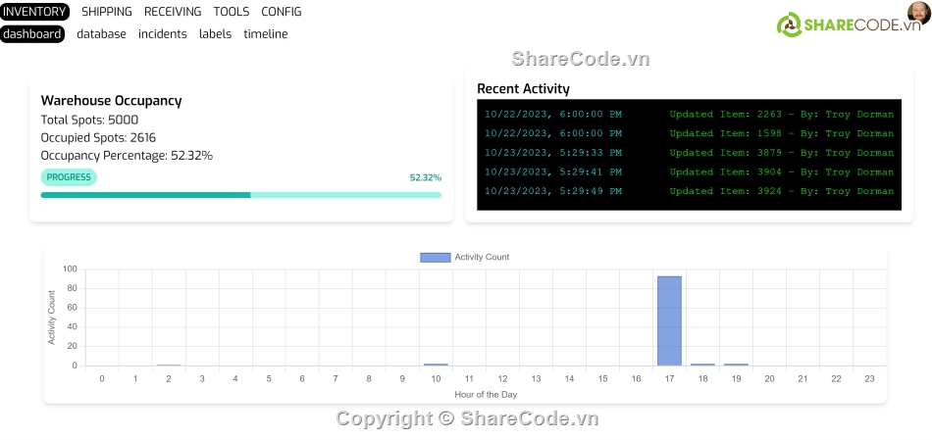Switch to the database tab
Screen dimensions: 932x440
pyautogui.click(x=101, y=33)
